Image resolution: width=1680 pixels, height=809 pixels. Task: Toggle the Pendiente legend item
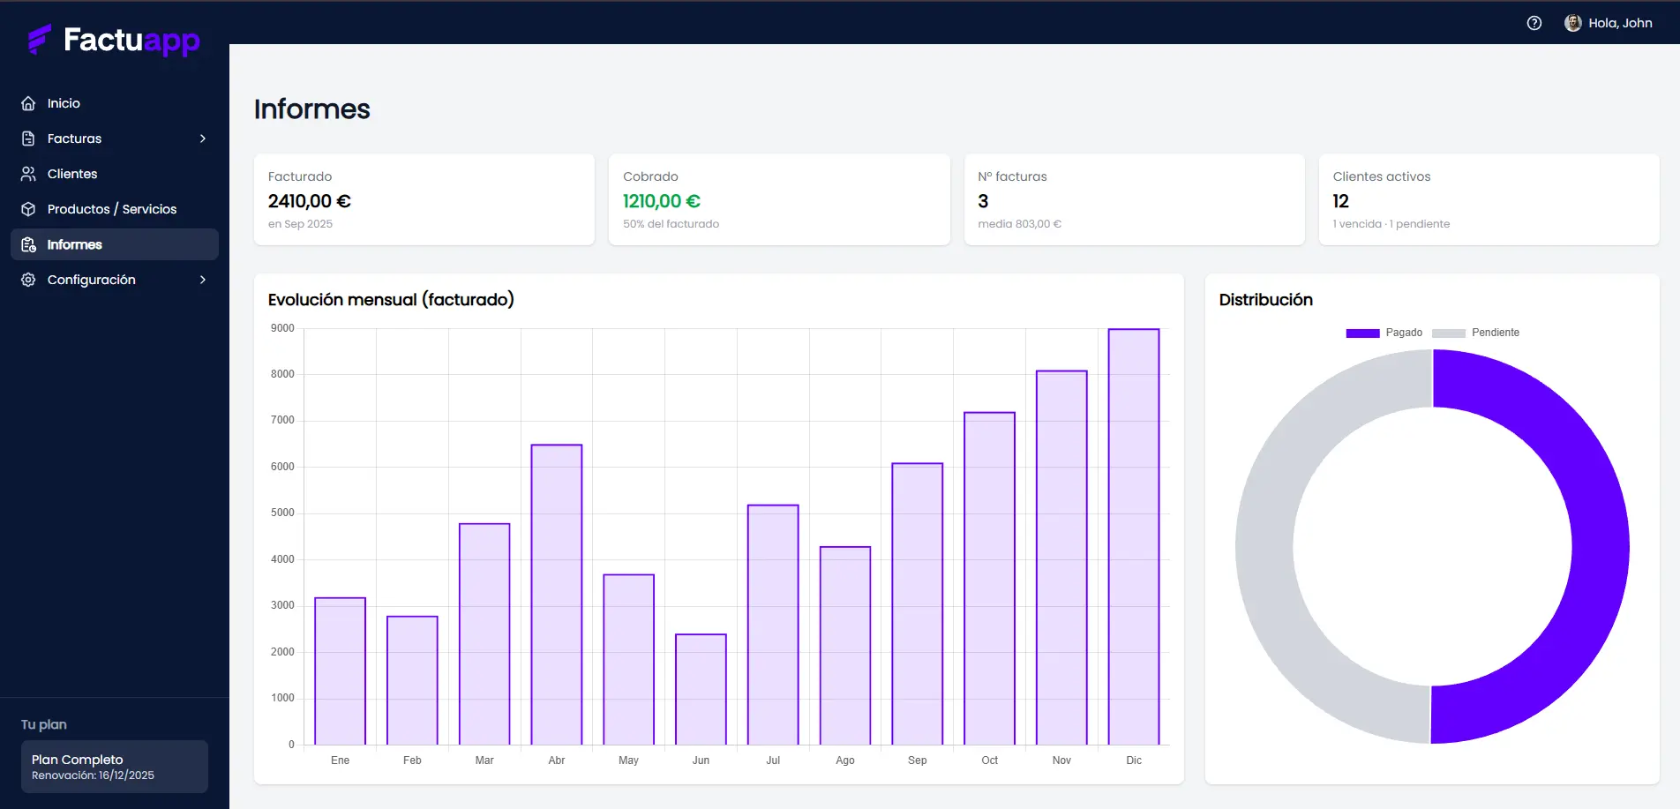coord(1475,333)
